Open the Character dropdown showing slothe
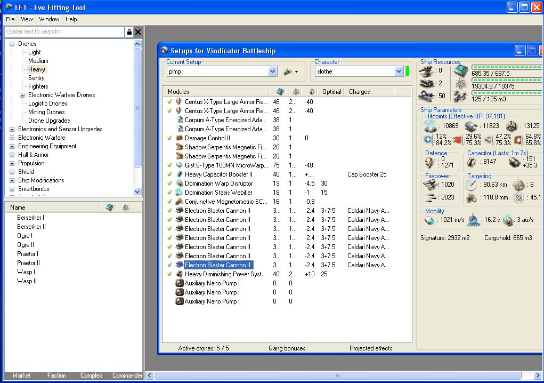Viewport: 544px width, 383px height. 399,71
